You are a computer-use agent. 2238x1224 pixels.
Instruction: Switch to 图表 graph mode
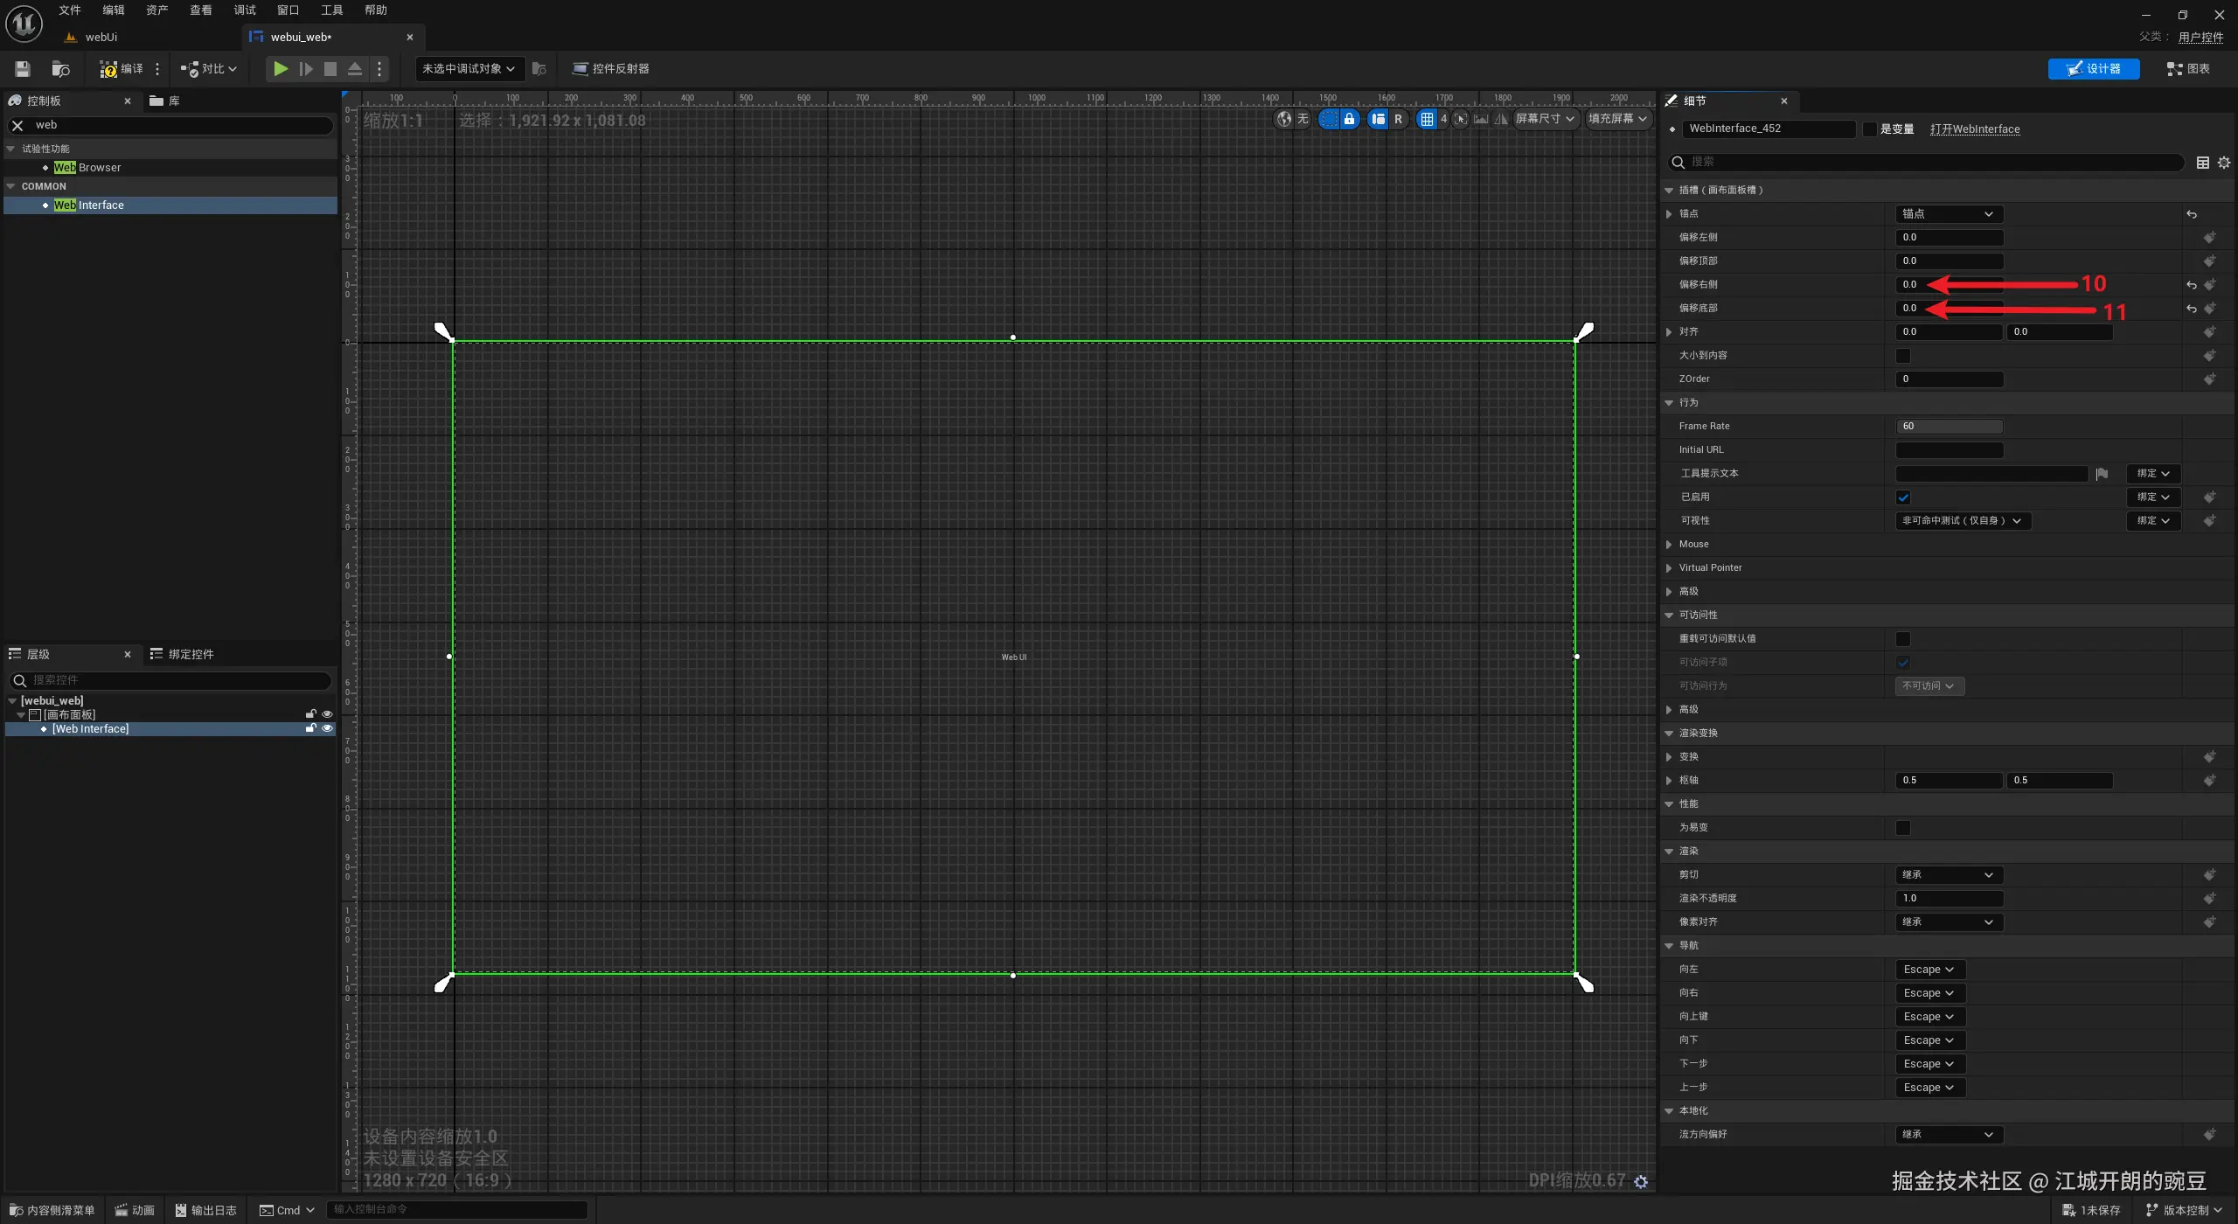tap(2188, 69)
